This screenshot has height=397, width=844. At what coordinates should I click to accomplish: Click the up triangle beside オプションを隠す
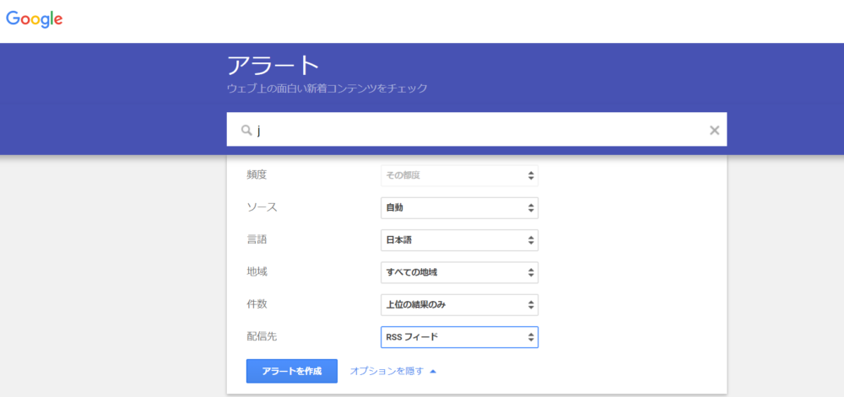(x=433, y=371)
